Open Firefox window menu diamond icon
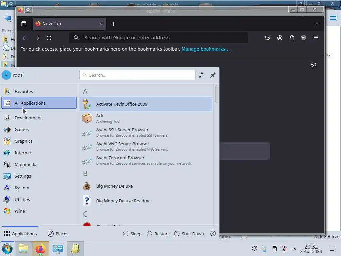Viewport: 341px width, 256px height. 28,9
